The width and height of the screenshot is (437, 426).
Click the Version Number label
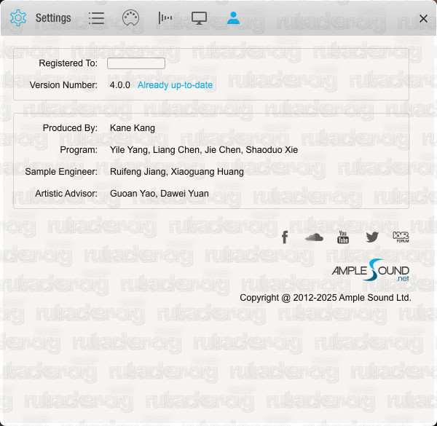tap(63, 85)
